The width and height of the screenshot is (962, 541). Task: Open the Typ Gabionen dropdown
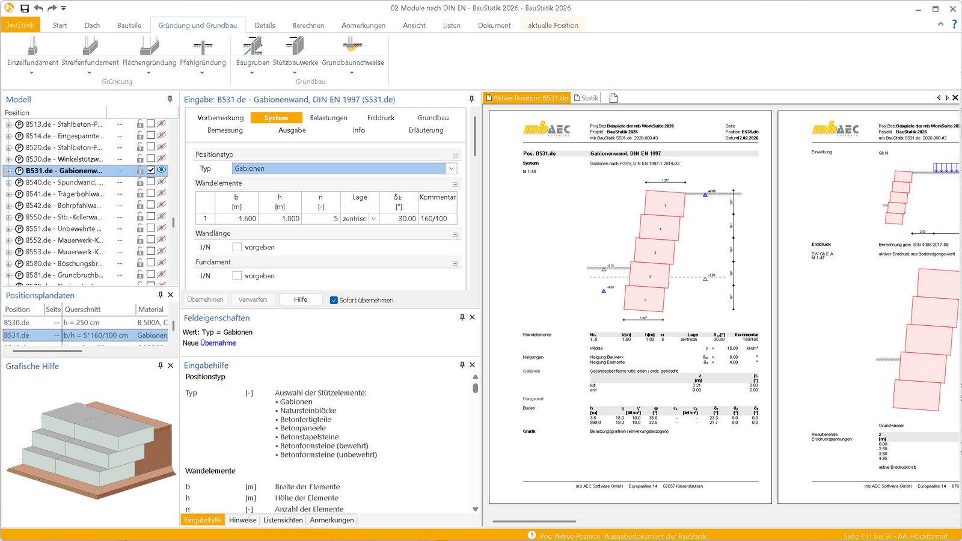[451, 169]
